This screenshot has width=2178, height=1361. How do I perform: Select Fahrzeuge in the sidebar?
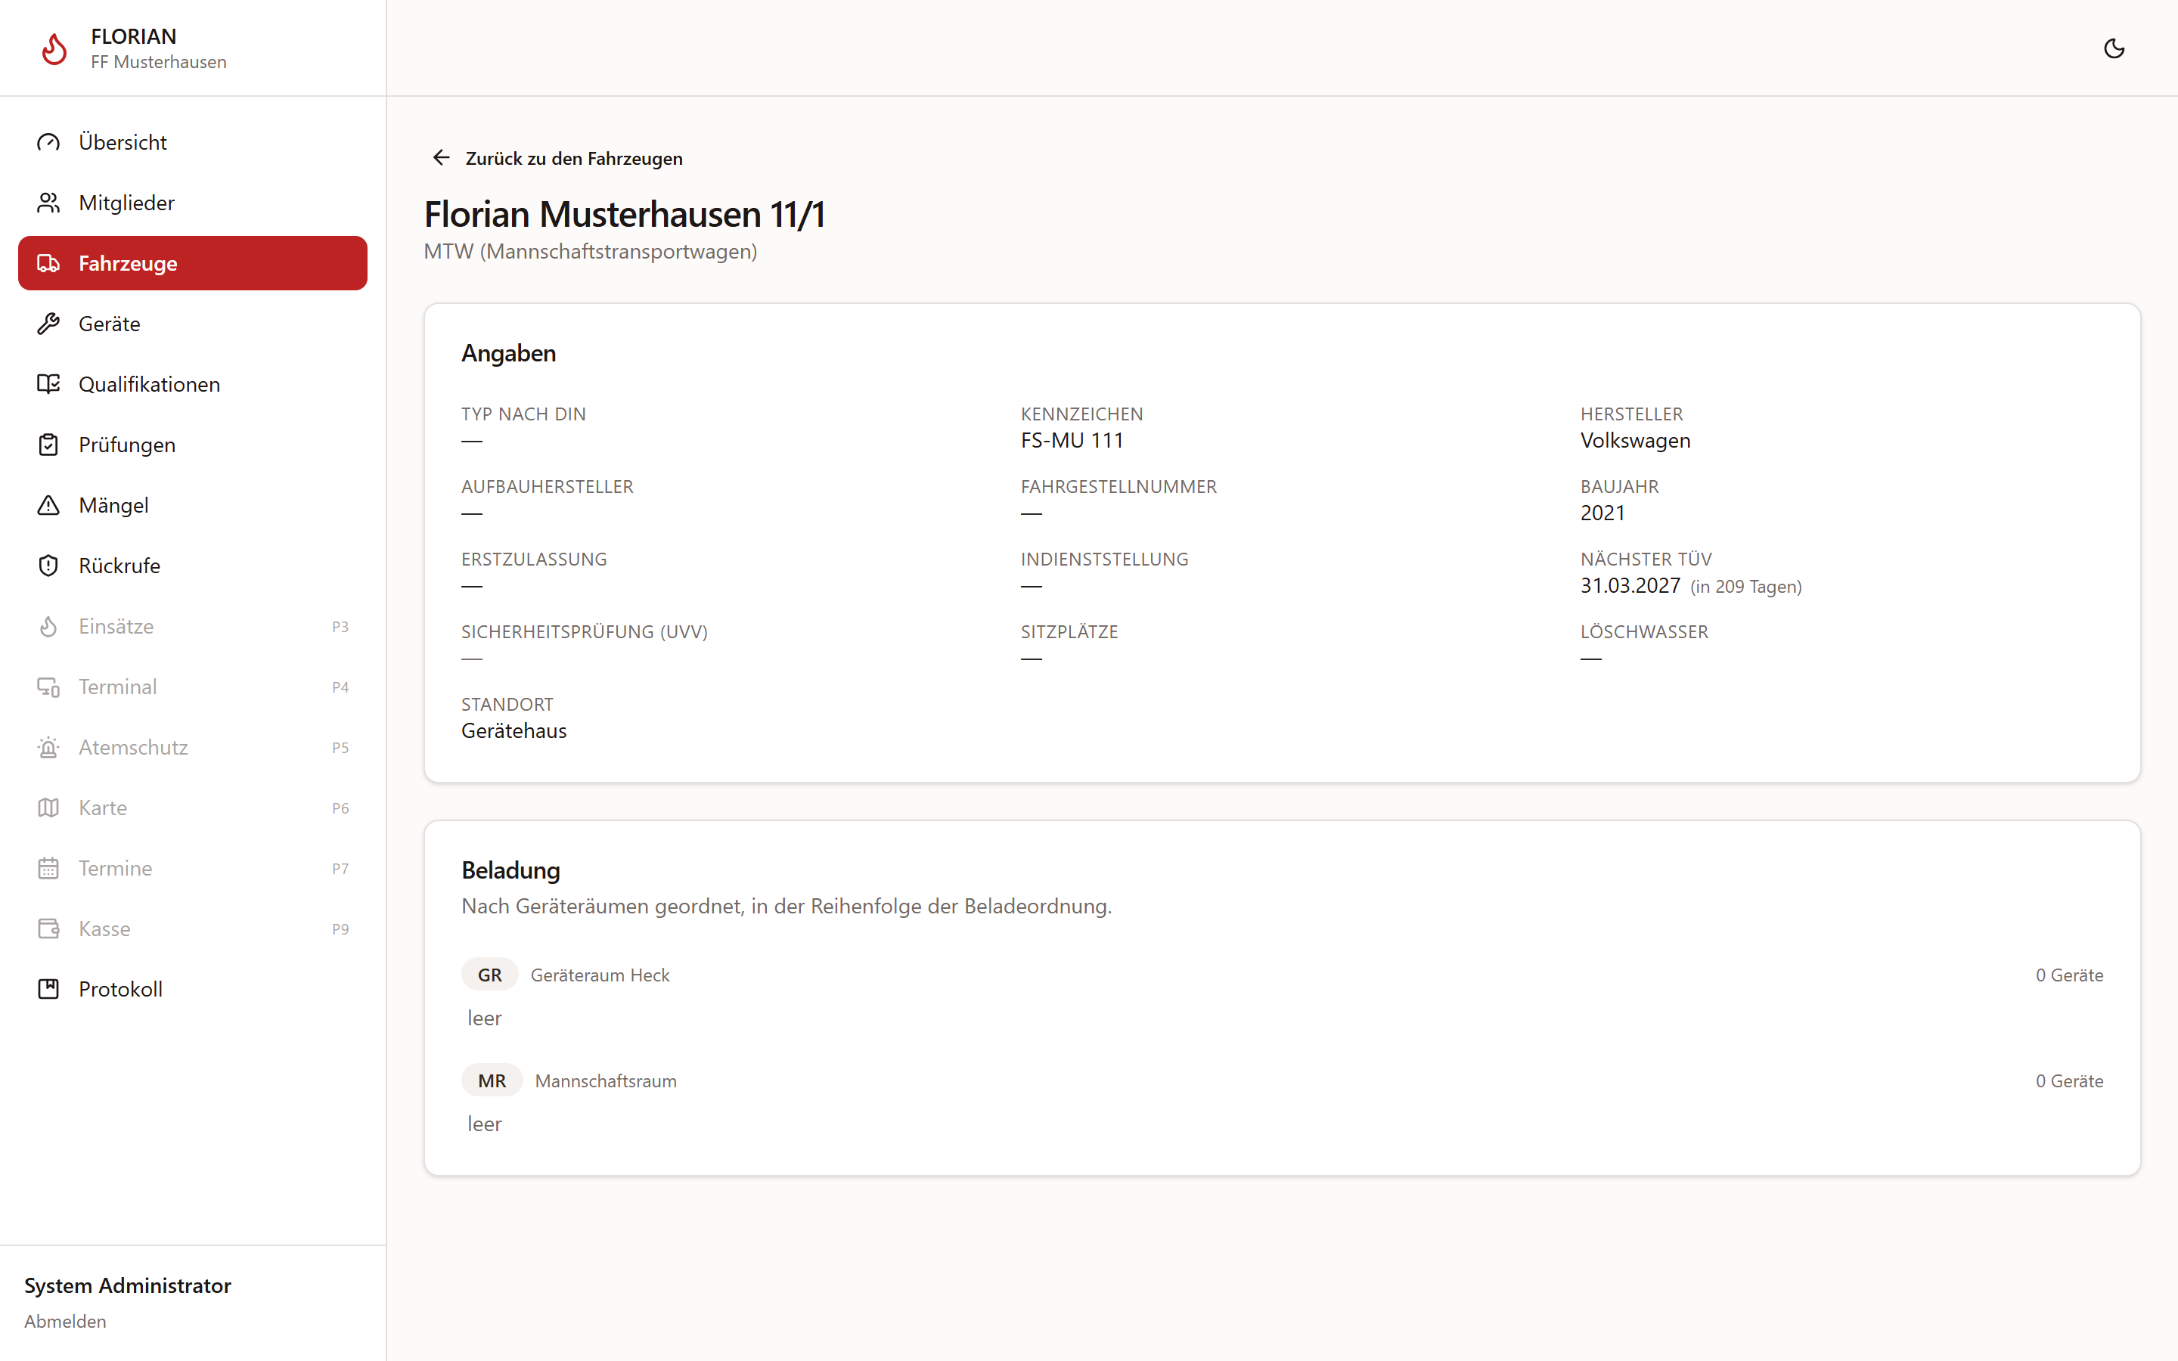193,263
